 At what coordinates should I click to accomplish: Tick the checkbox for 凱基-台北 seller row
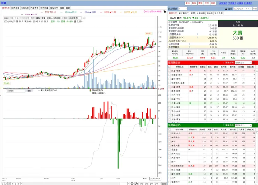tap(169, 133)
